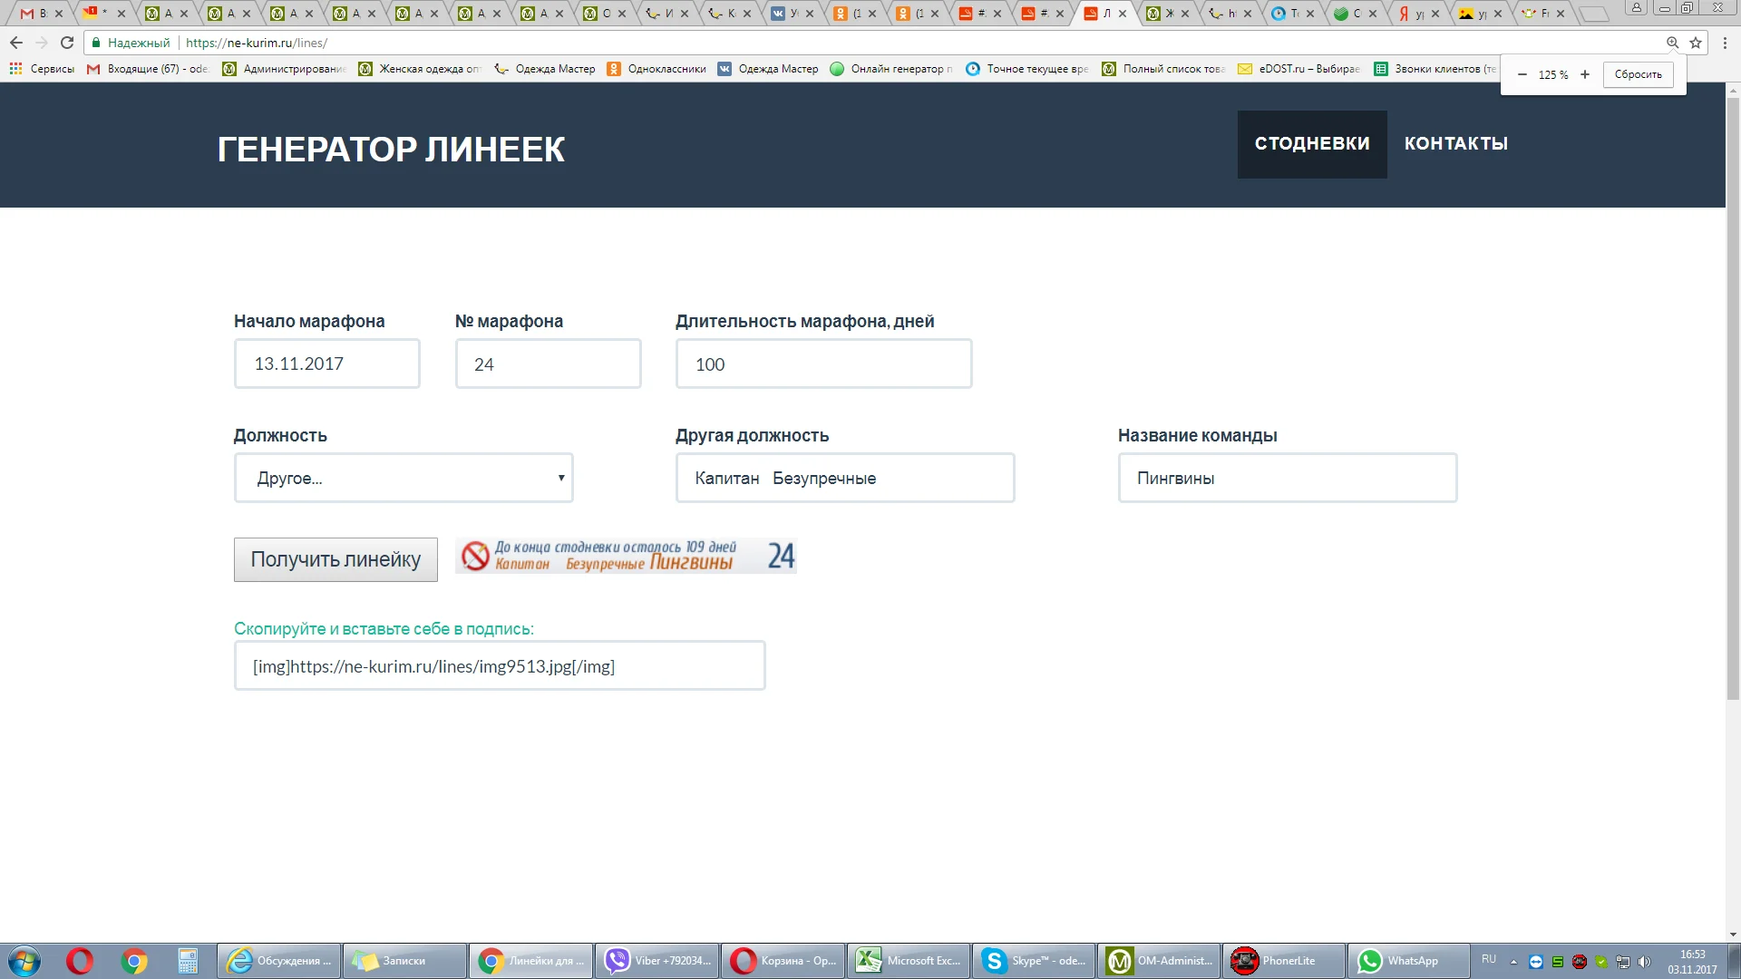
Task: Open the Windows Start button
Action: coord(24,961)
